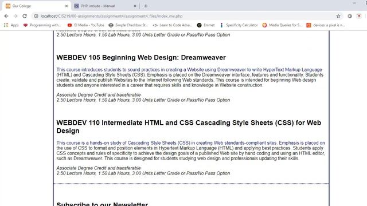This screenshot has height=206, width=367.
Task: Click Associate Degree Credit text under WEBDEV 105
Action: [x=99, y=95]
